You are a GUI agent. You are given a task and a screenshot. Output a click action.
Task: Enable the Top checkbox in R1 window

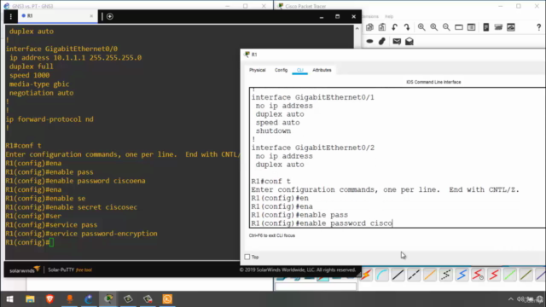247,257
